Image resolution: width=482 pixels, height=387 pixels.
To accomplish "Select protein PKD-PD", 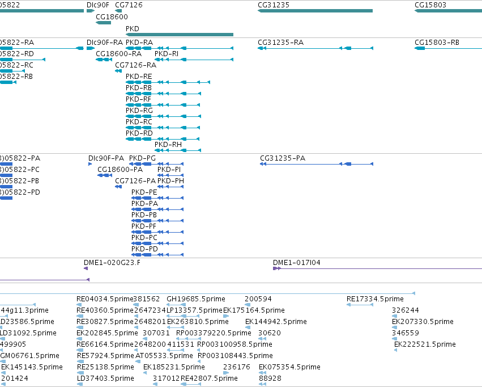I will tap(157, 255).
